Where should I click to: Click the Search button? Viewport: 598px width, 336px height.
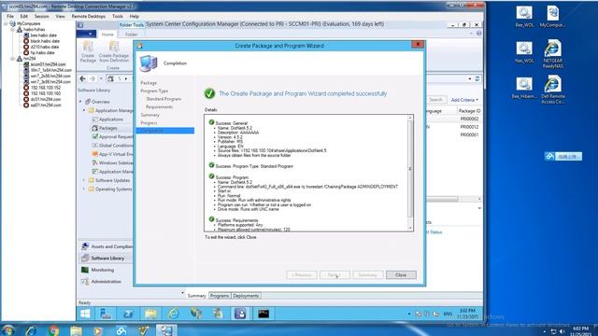pyautogui.click(x=435, y=100)
